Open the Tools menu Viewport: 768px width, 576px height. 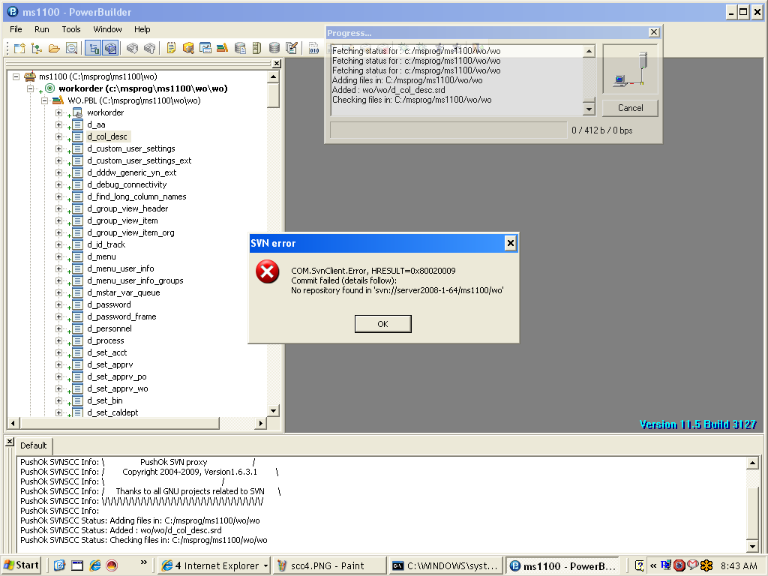71,29
